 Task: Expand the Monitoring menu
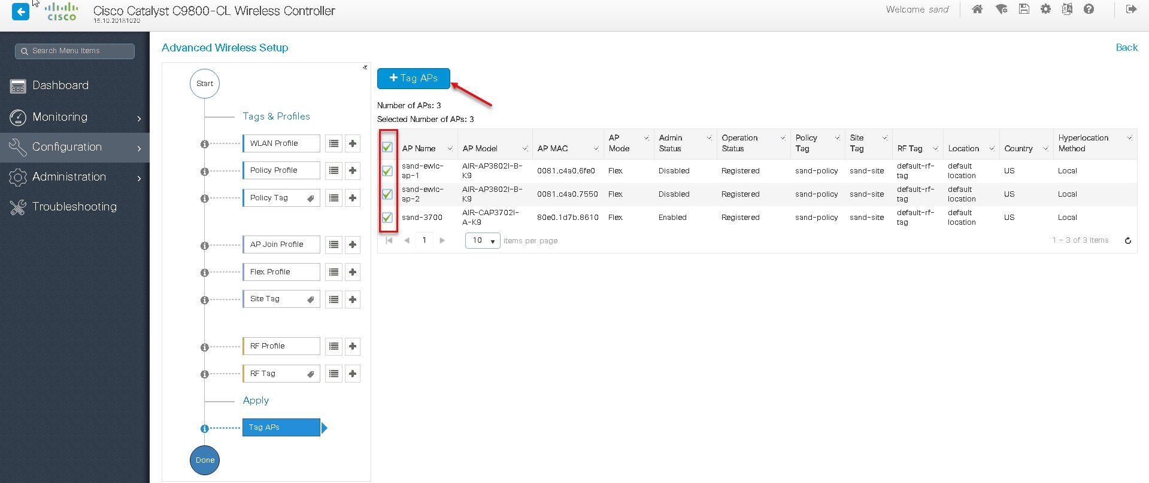75,117
